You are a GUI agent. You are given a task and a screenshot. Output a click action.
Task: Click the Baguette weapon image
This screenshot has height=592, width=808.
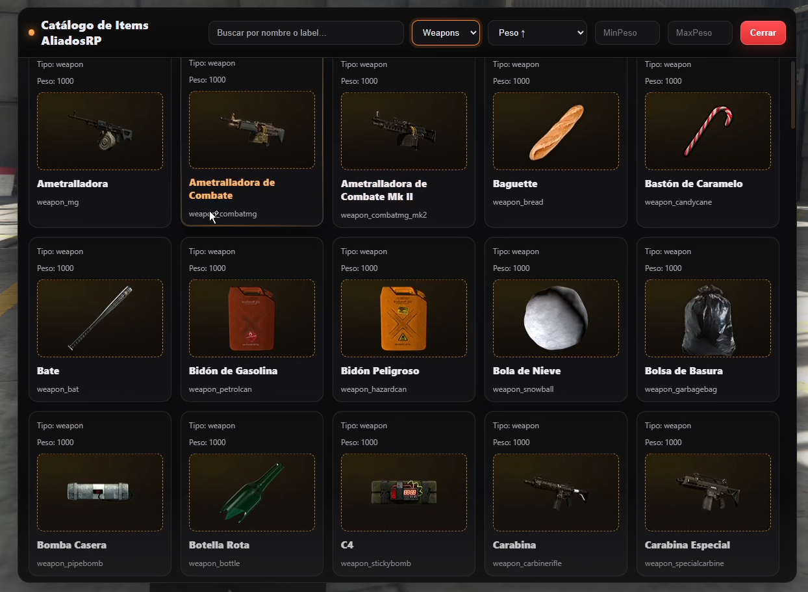click(x=555, y=131)
